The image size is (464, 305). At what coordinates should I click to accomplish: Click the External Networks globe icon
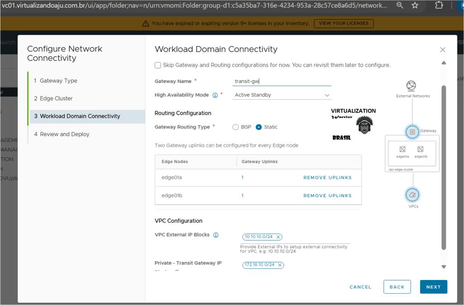[x=411, y=86]
